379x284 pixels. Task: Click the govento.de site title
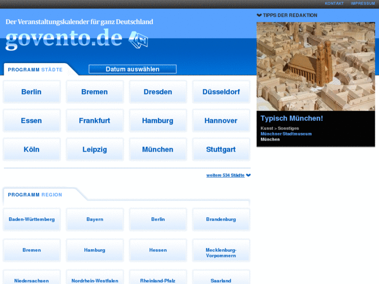[64, 40]
